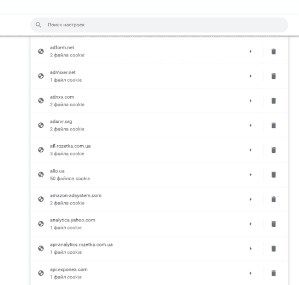The width and height of the screenshot is (299, 285).
Task: Expand amazon-adsystem.com entry arrow
Action: coord(251,200)
